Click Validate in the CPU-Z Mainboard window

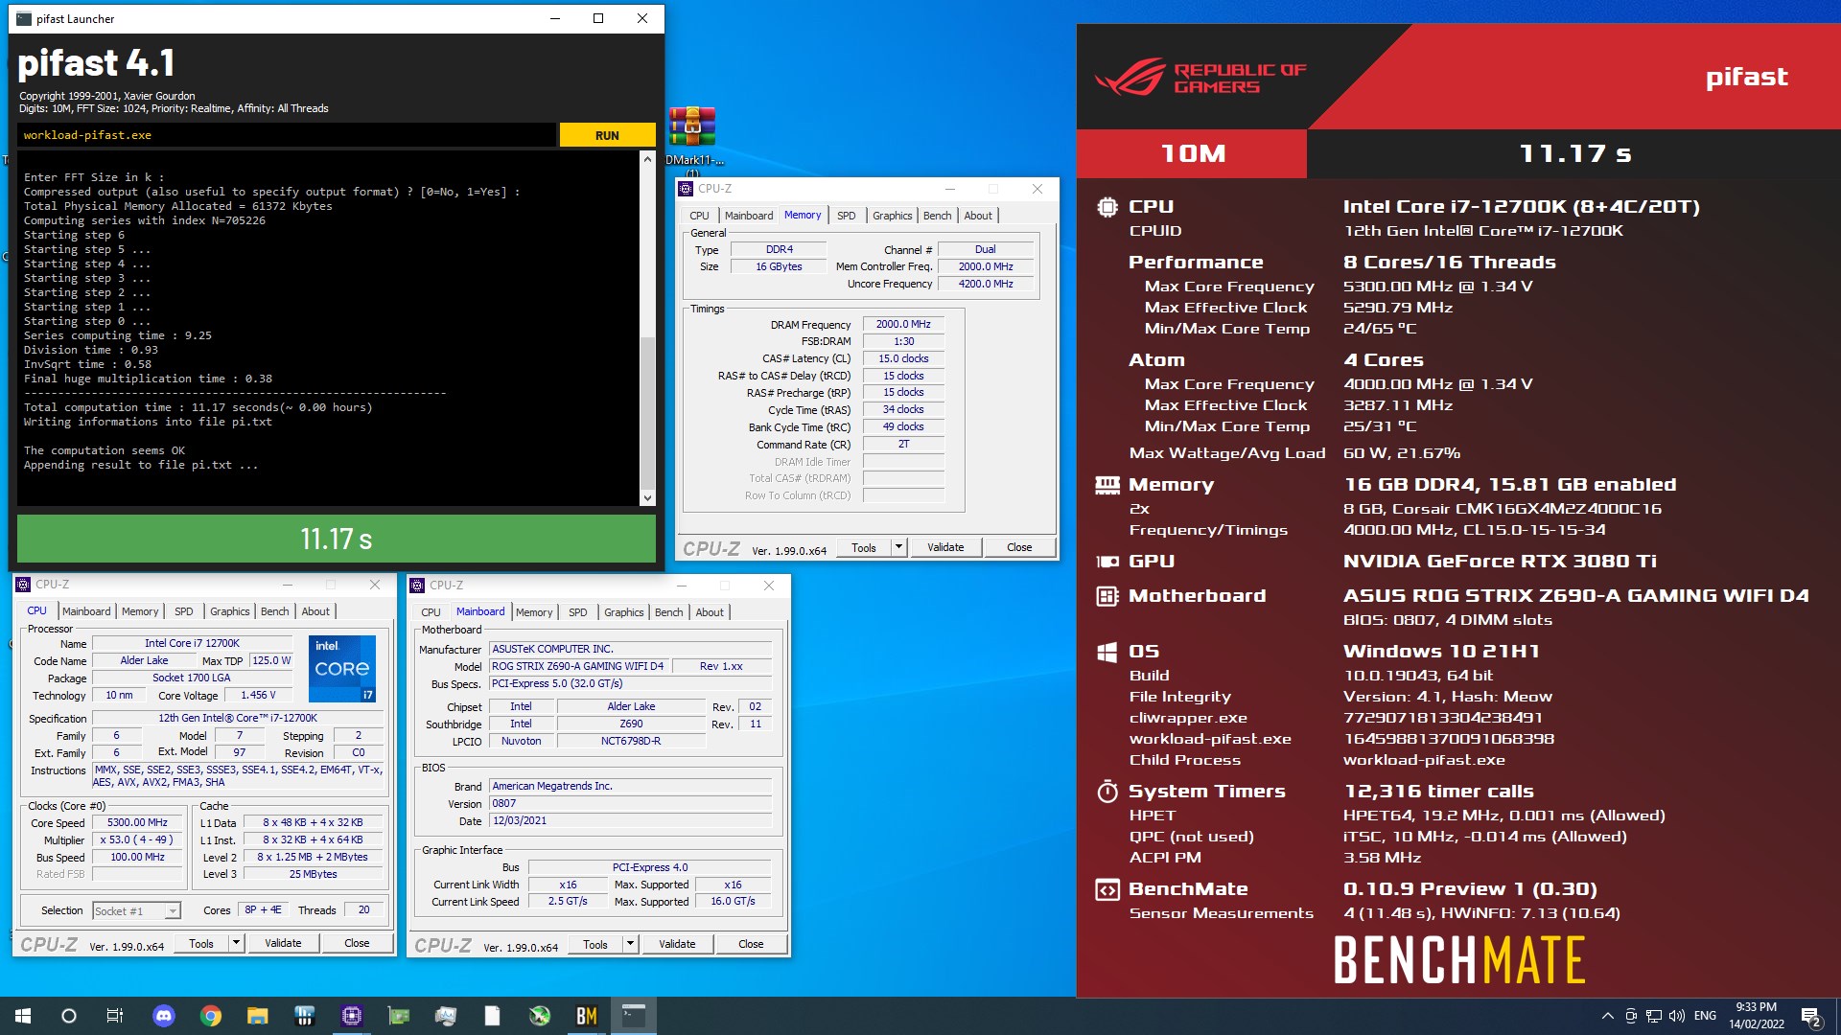pos(677,944)
